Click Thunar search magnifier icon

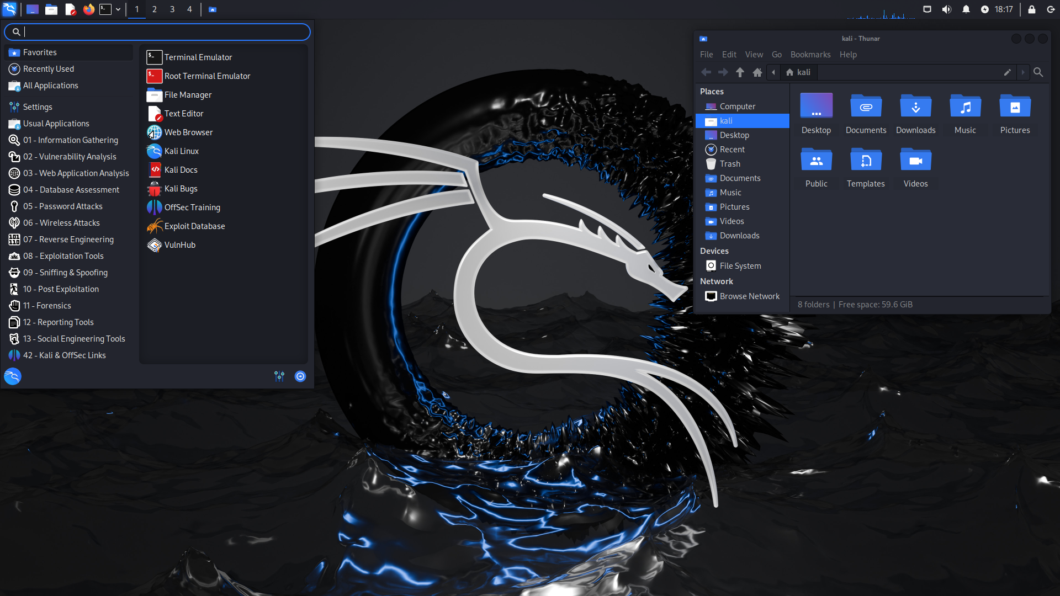click(x=1038, y=72)
